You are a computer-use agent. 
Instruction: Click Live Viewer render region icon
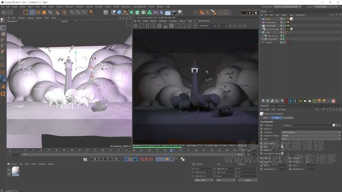coord(177,26)
